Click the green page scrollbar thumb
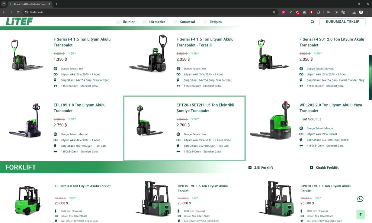 [370, 78]
